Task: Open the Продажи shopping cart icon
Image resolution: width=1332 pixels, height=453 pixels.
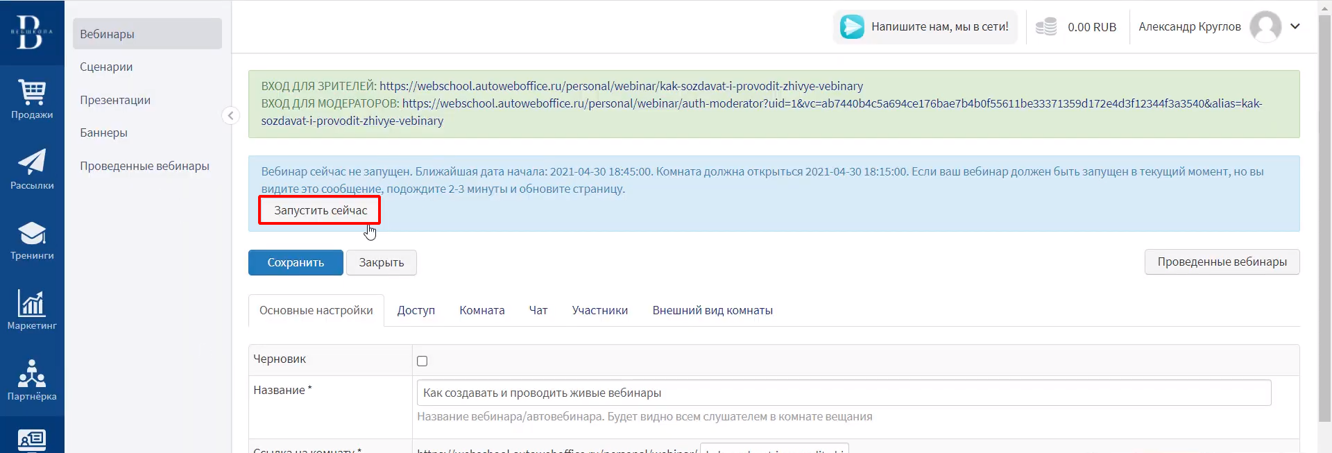Action: [x=32, y=92]
